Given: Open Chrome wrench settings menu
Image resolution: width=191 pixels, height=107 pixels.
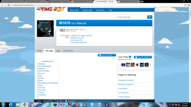Looking at the screenshot, I should (189, 5).
